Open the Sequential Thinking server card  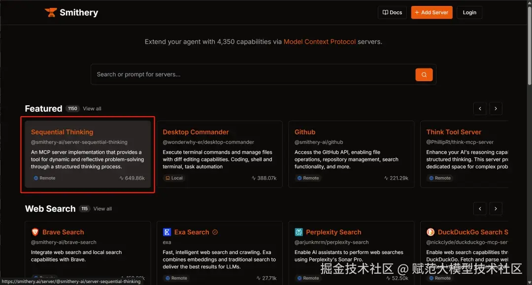[x=88, y=154]
